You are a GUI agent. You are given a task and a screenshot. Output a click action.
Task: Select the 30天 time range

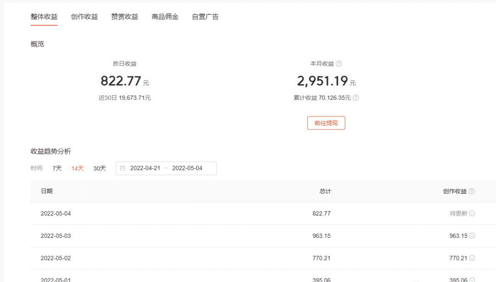click(x=100, y=168)
